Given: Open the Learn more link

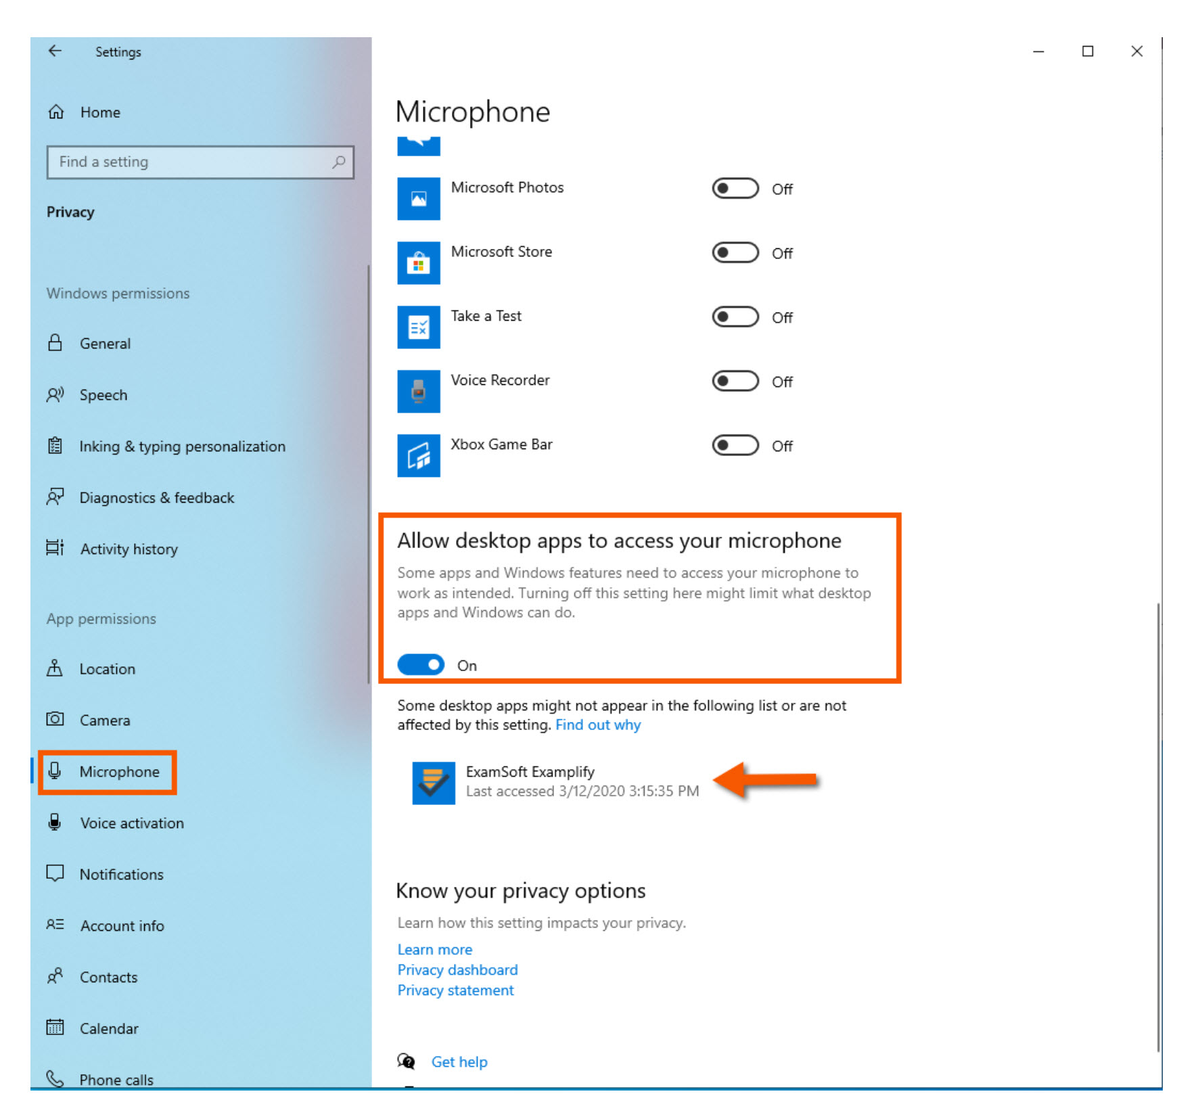Looking at the screenshot, I should [435, 949].
